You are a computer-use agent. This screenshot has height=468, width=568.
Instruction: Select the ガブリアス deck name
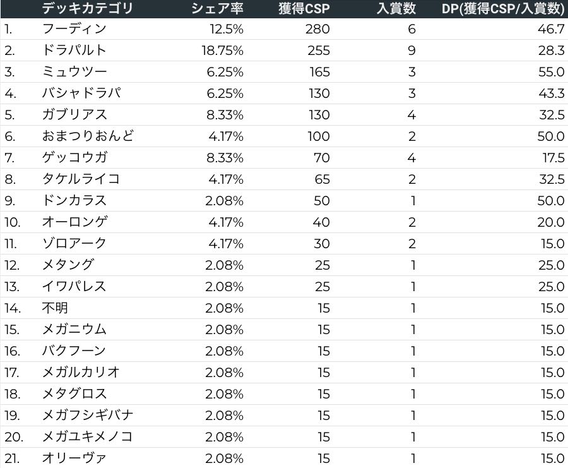pyautogui.click(x=74, y=115)
